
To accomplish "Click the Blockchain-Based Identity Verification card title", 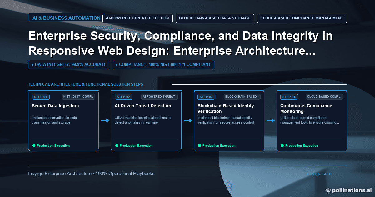I will [x=226, y=109].
